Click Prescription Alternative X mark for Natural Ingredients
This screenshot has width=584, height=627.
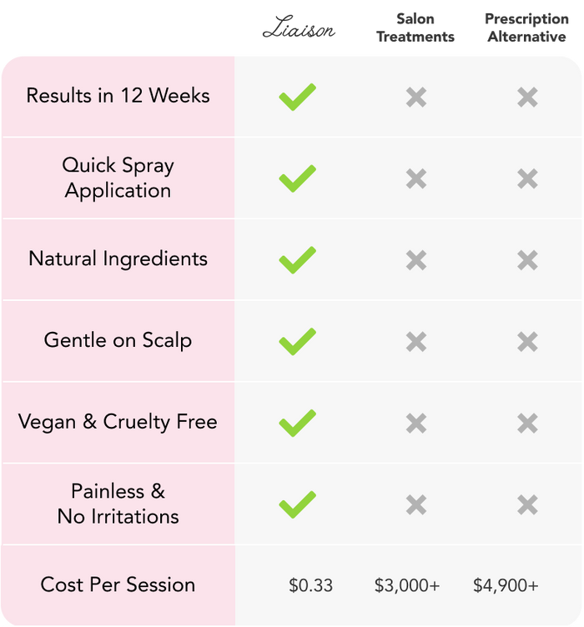click(x=526, y=260)
